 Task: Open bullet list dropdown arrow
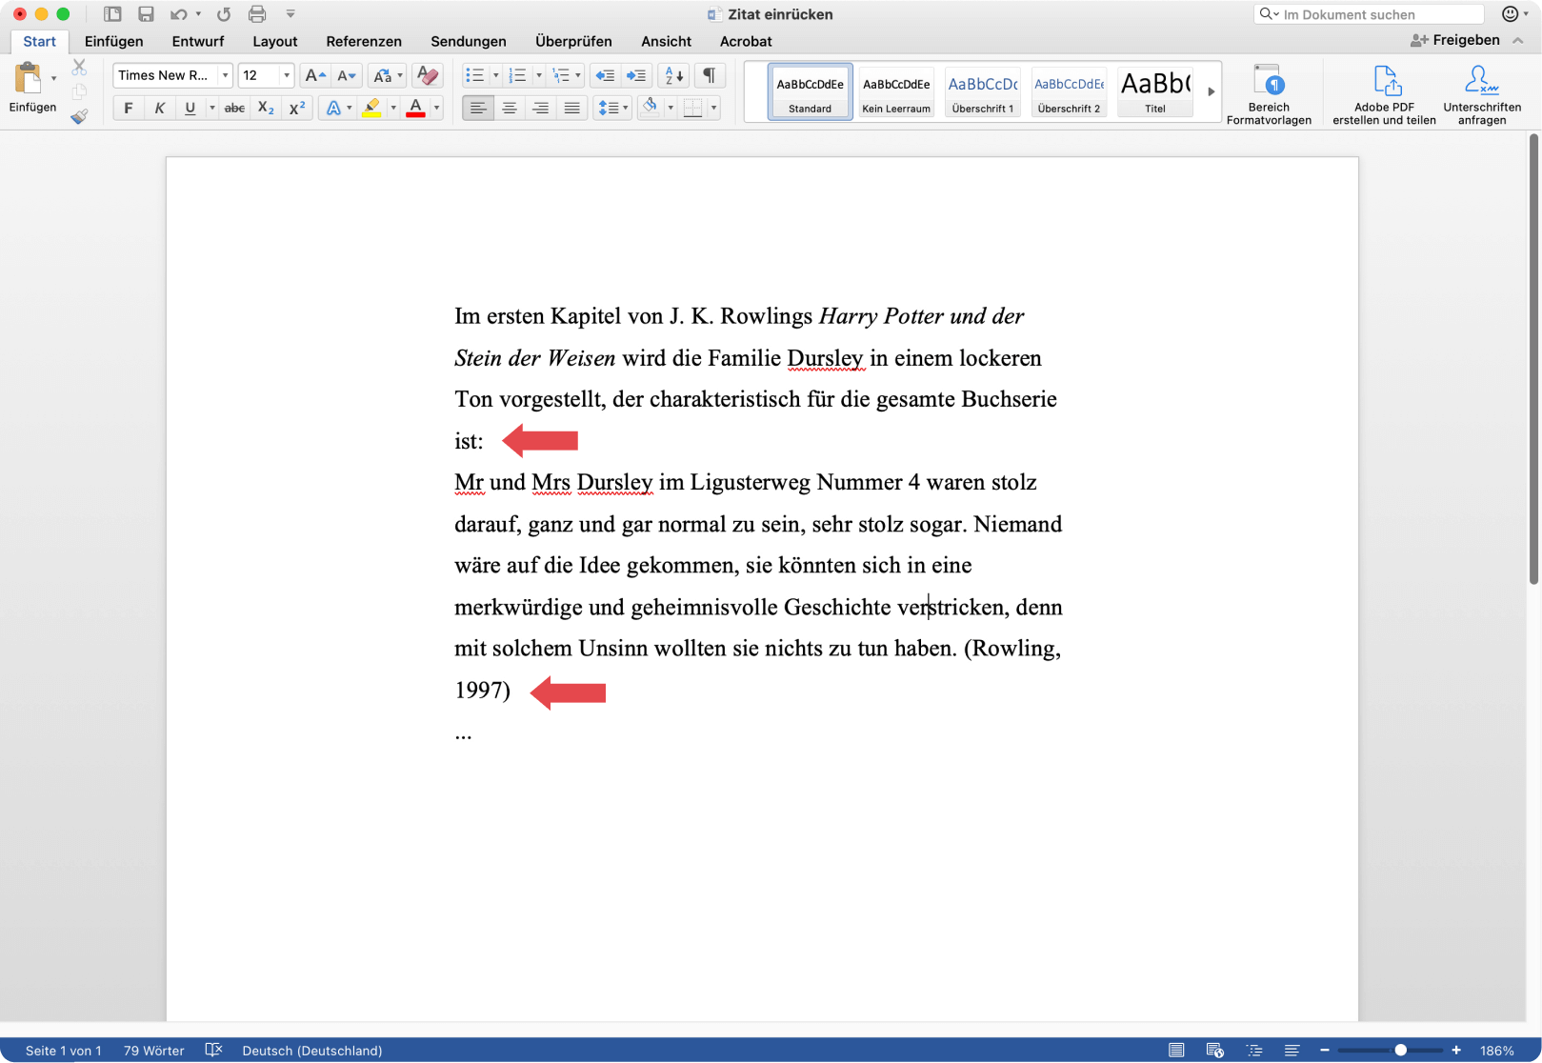(x=495, y=75)
